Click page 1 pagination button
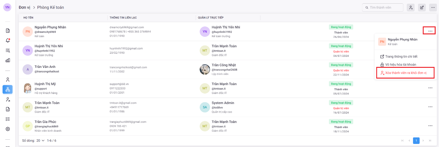 pos(416,141)
